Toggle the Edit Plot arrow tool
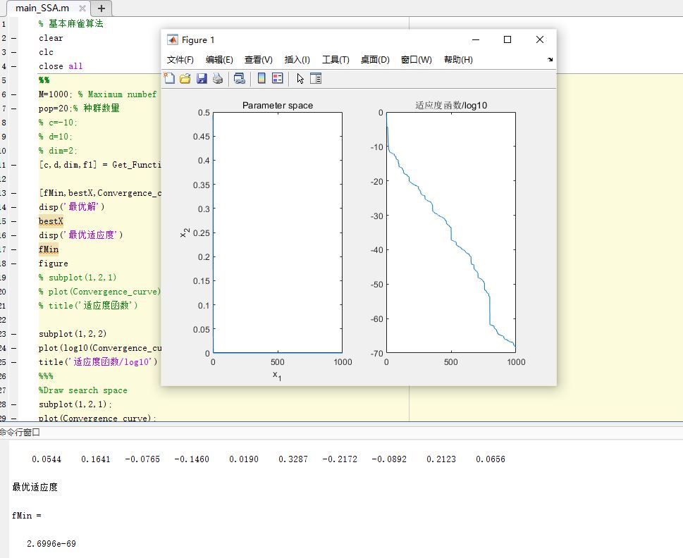The height and width of the screenshot is (558, 683). (300, 78)
